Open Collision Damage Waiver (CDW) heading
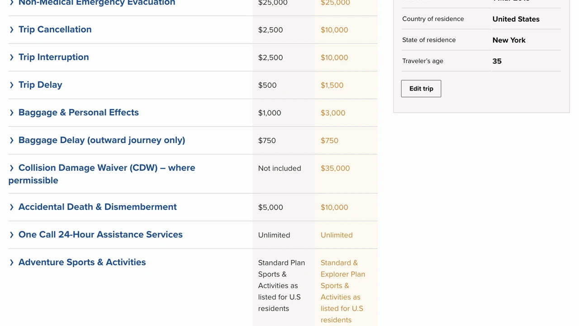This screenshot has width=579, height=326. [106, 168]
